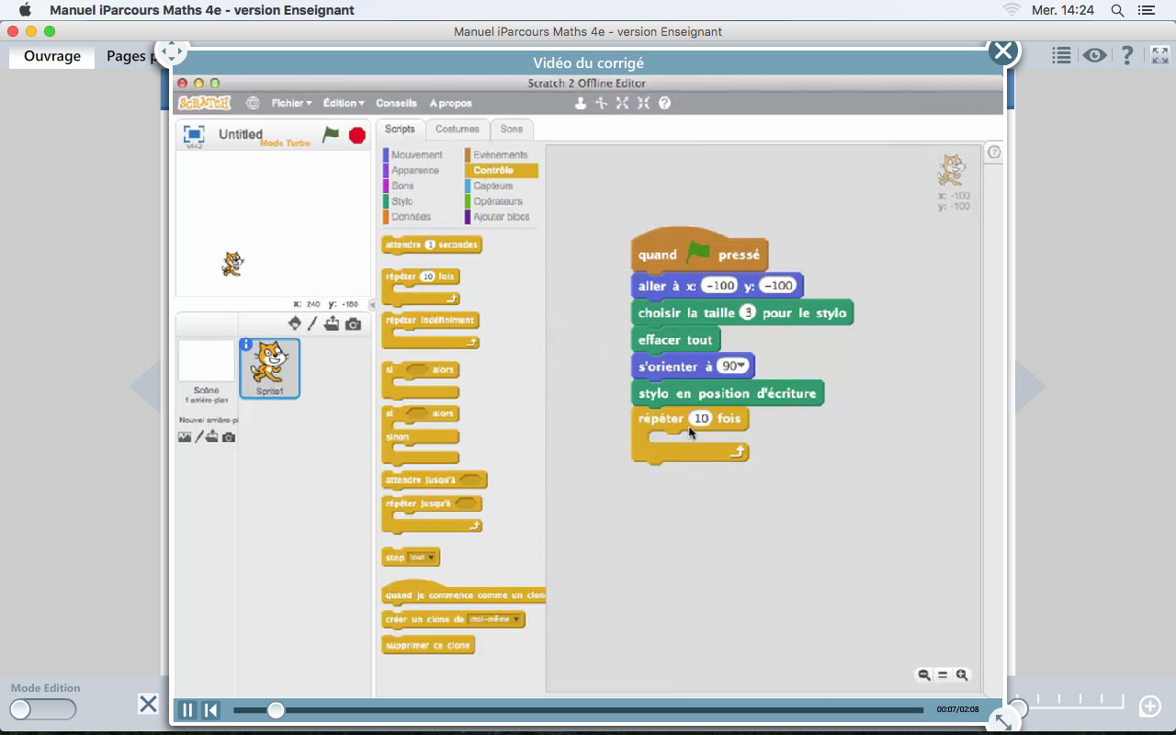
Task: Click pen size value in choisir la taille block
Action: coord(748,312)
